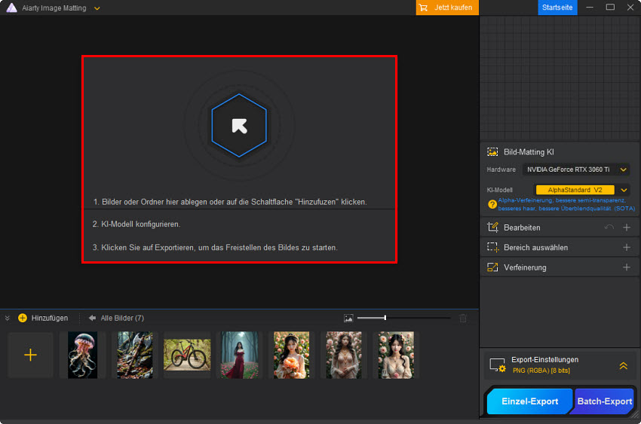This screenshot has width=641, height=424.
Task: Start Einzel-Export
Action: 529,401
